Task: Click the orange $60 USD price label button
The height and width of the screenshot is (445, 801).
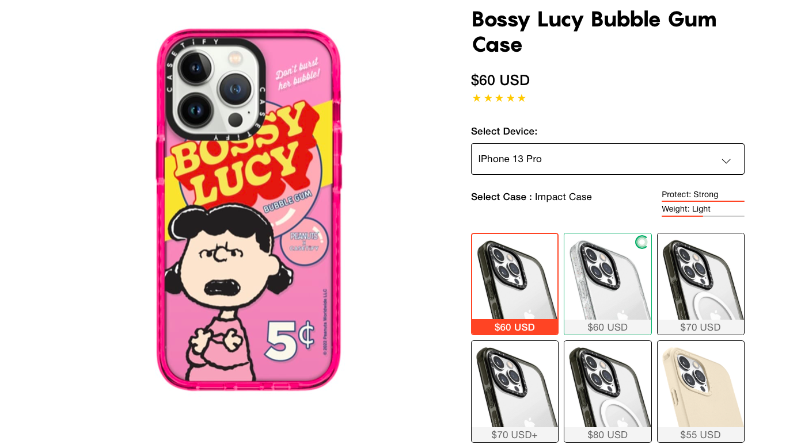Action: 515,327
